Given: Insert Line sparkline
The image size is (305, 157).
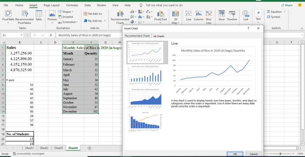Looking at the screenshot, I should (189, 15).
